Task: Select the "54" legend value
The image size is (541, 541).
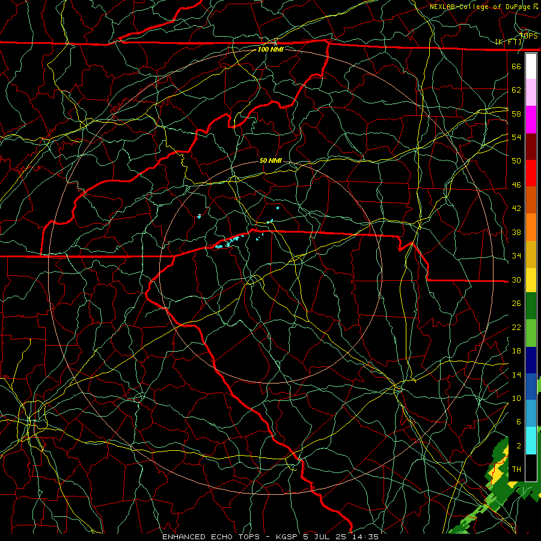Action: tap(516, 137)
